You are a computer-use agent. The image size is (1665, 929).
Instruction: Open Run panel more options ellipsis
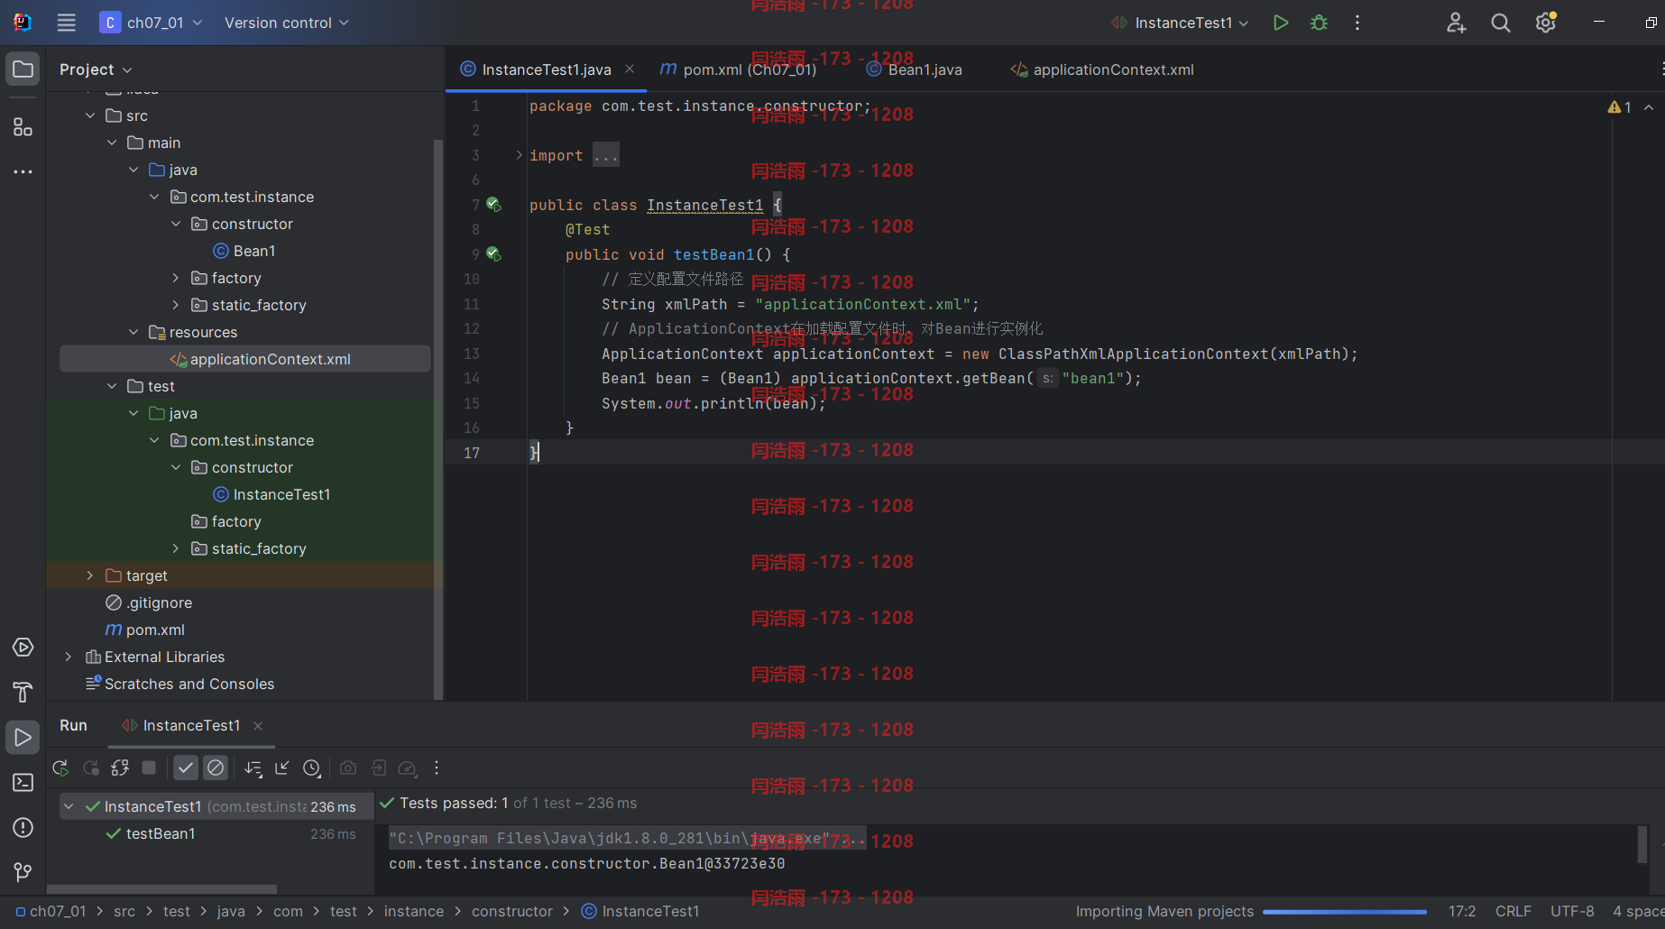tap(437, 768)
